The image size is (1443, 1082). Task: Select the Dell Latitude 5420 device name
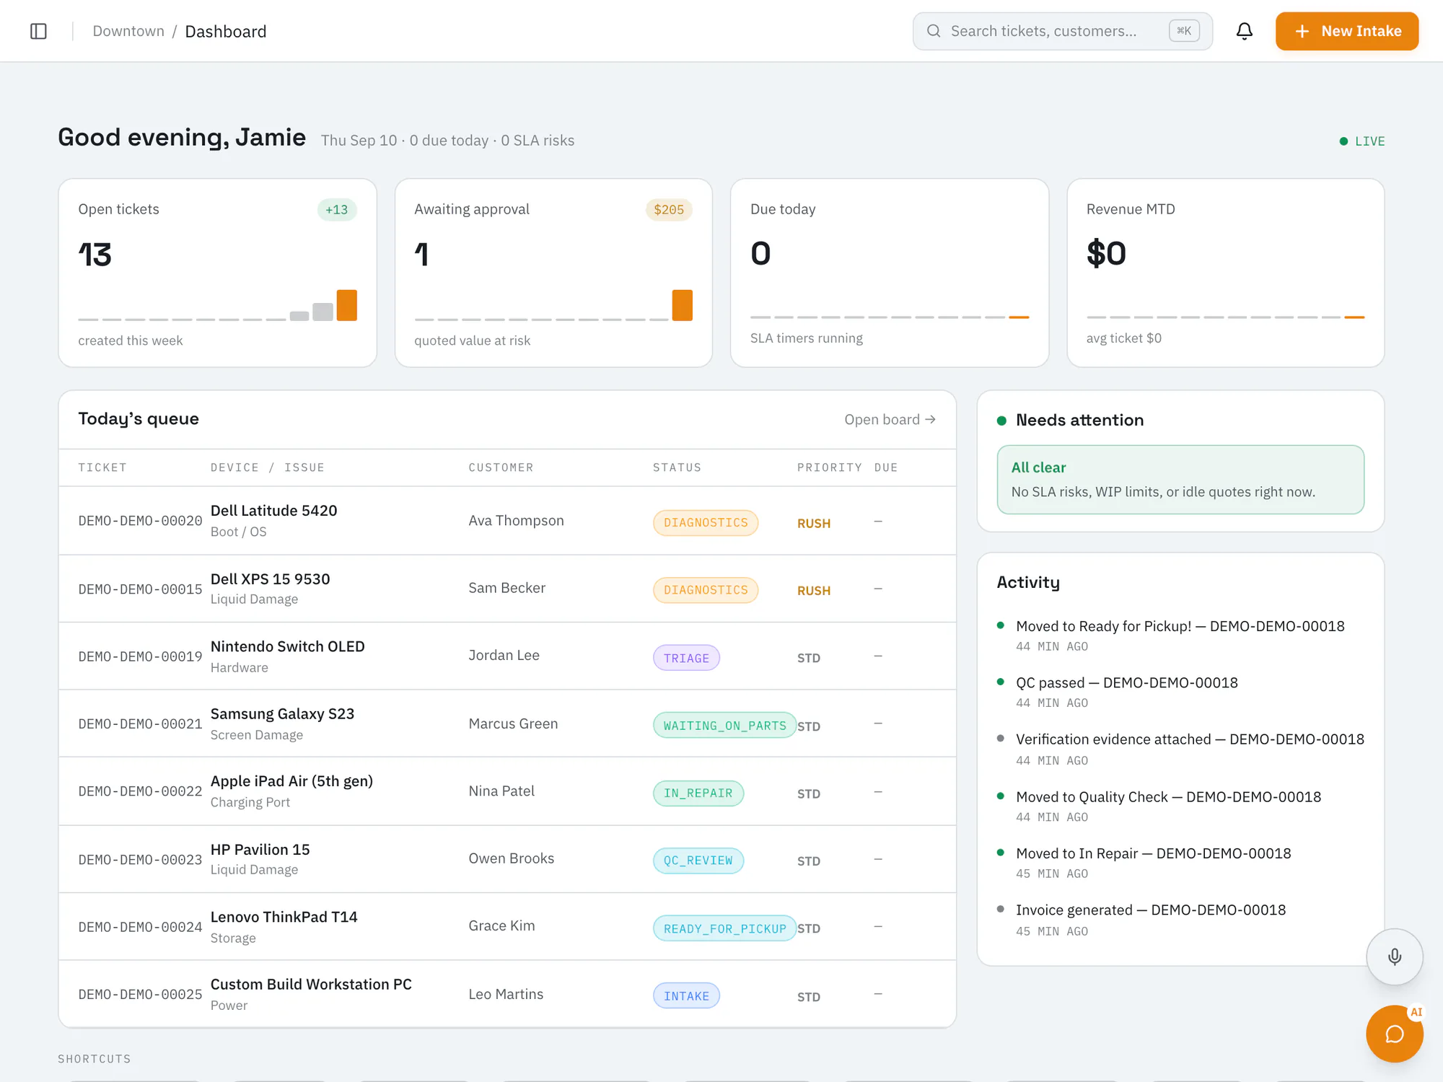273,511
